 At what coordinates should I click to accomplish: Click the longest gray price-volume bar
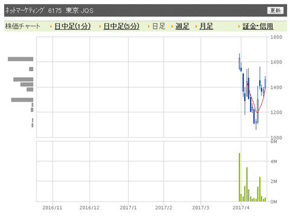coord(21,59)
